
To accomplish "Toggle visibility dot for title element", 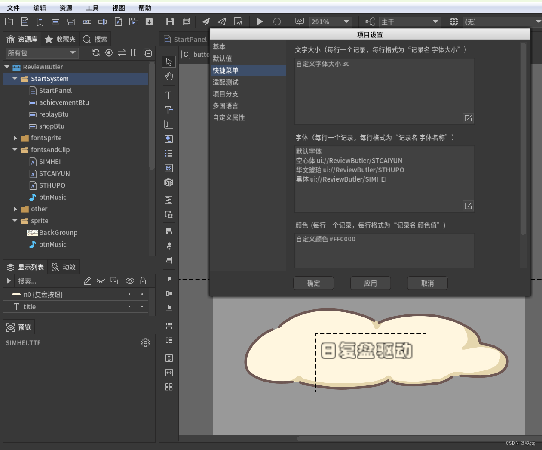I will (129, 307).
